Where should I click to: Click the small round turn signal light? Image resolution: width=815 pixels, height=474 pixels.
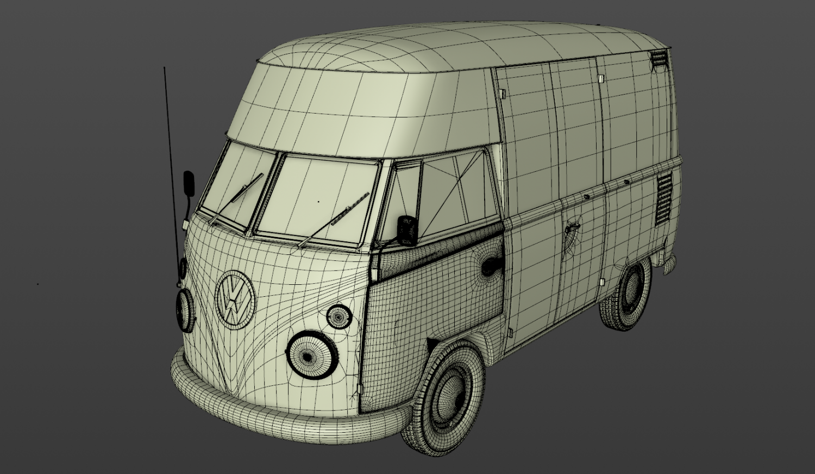(x=339, y=316)
